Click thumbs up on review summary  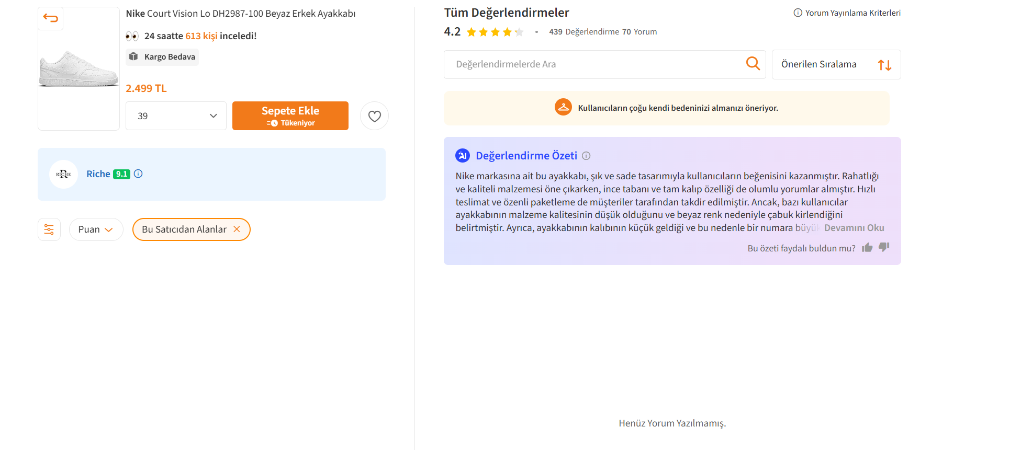(867, 248)
